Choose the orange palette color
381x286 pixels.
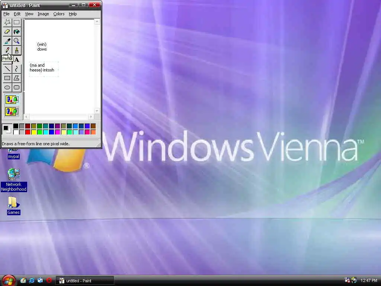[x=93, y=132]
